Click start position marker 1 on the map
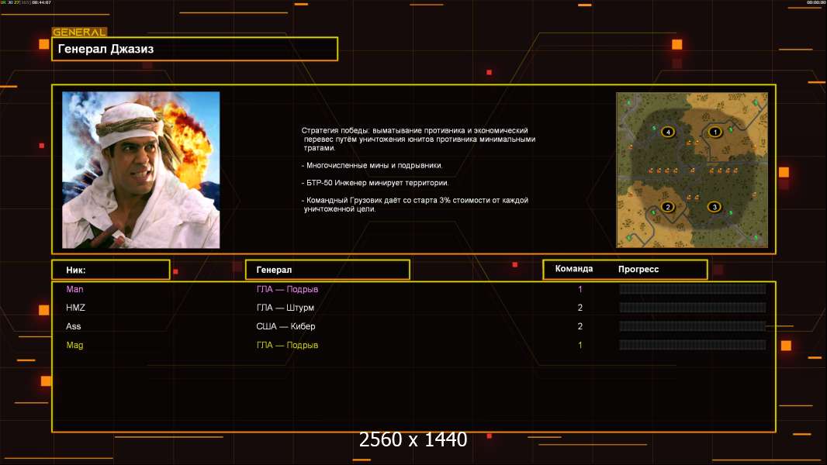 pos(715,133)
